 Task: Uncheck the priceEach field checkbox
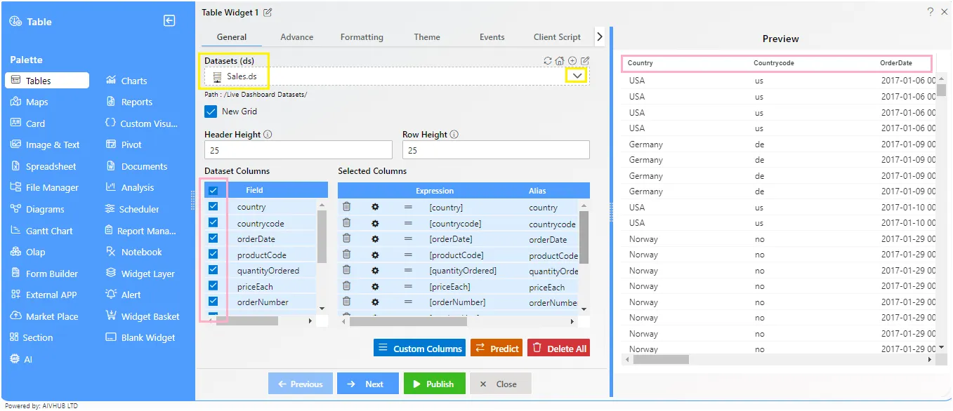213,285
